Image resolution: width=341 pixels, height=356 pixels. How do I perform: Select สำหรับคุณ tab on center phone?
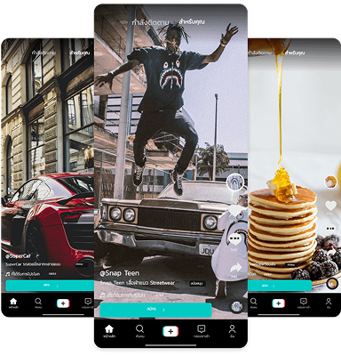(x=192, y=21)
